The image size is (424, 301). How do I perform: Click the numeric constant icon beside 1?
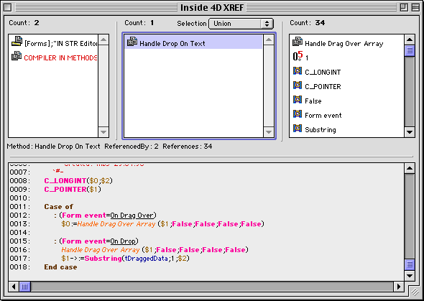(x=298, y=56)
